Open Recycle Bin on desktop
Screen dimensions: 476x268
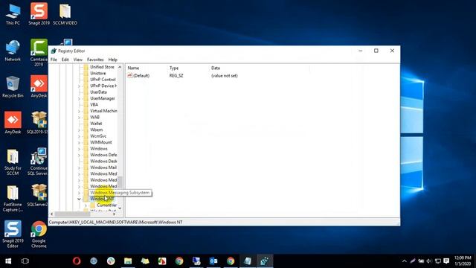tap(13, 87)
